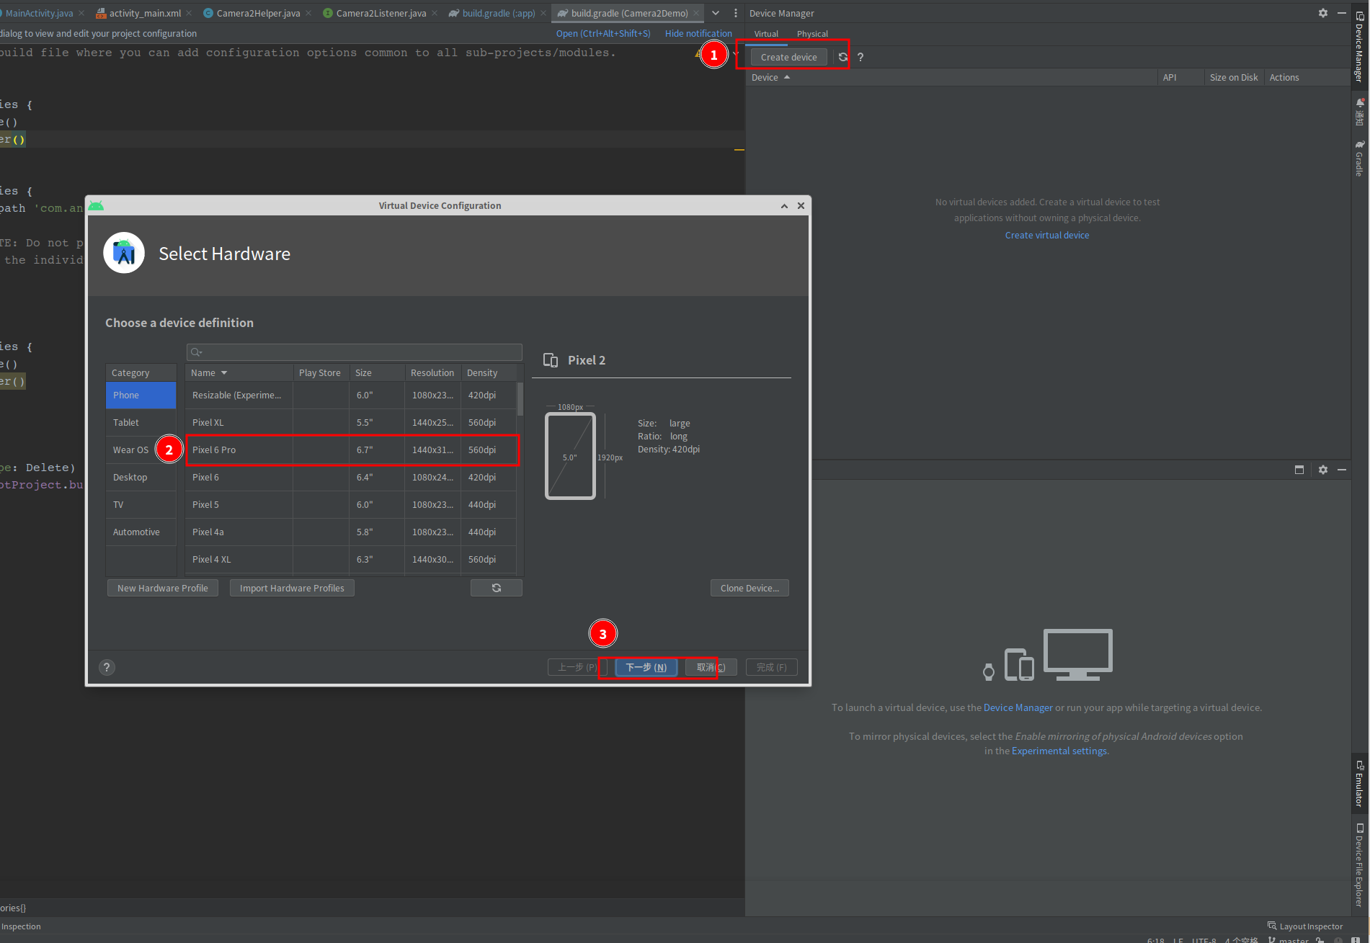The height and width of the screenshot is (943, 1370).
Task: Open the Device File Explorer side tab
Action: coord(1359,864)
